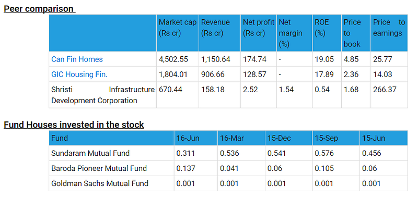
Task: Select the Shristi Infrastructure Development Corporation row name
Action: (x=102, y=95)
